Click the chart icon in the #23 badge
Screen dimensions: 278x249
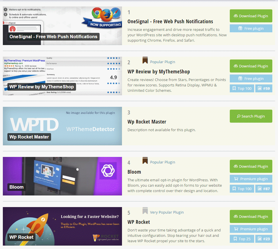point(260,239)
